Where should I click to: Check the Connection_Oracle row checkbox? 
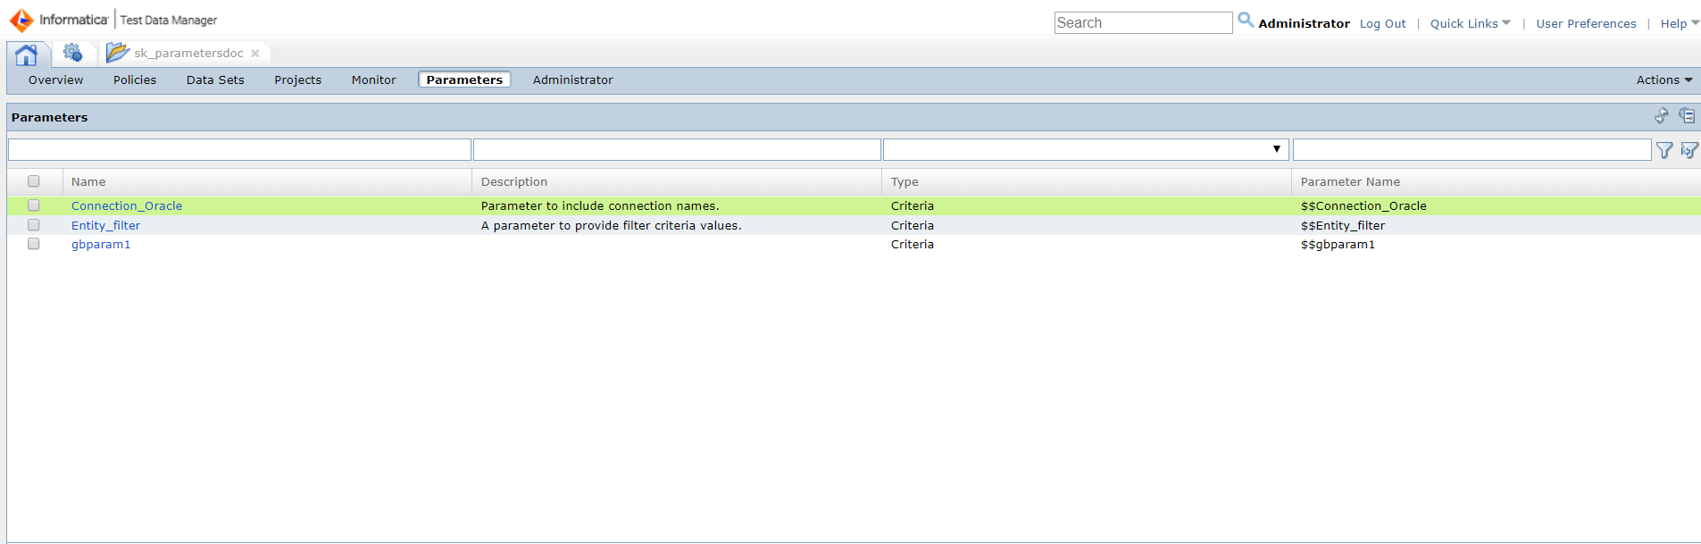pyautogui.click(x=34, y=205)
